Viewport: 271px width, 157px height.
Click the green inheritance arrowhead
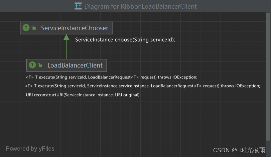click(x=66, y=37)
